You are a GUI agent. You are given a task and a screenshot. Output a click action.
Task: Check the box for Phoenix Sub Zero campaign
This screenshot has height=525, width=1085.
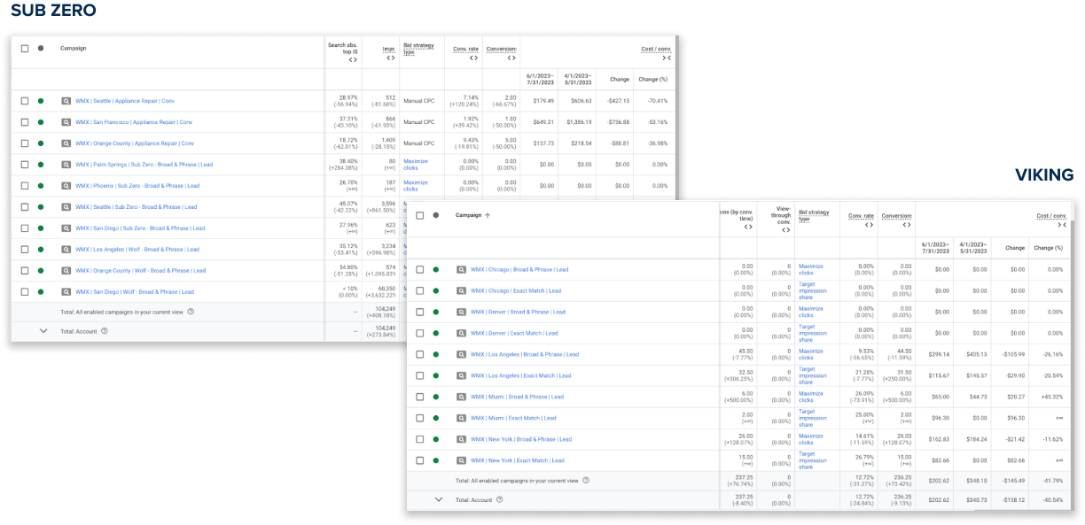(x=25, y=186)
